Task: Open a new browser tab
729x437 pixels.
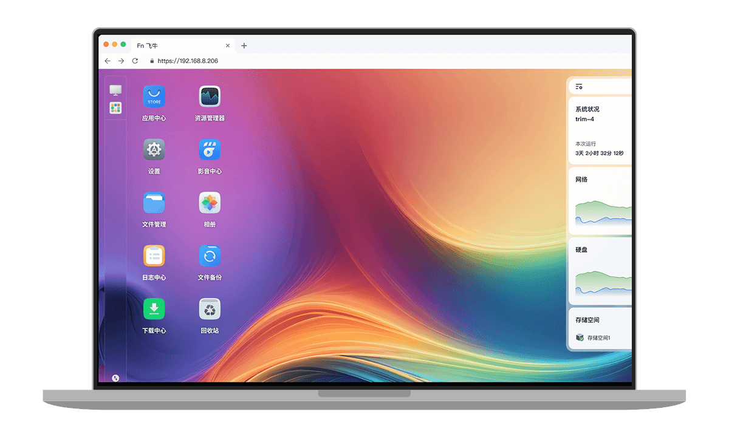Action: point(244,46)
